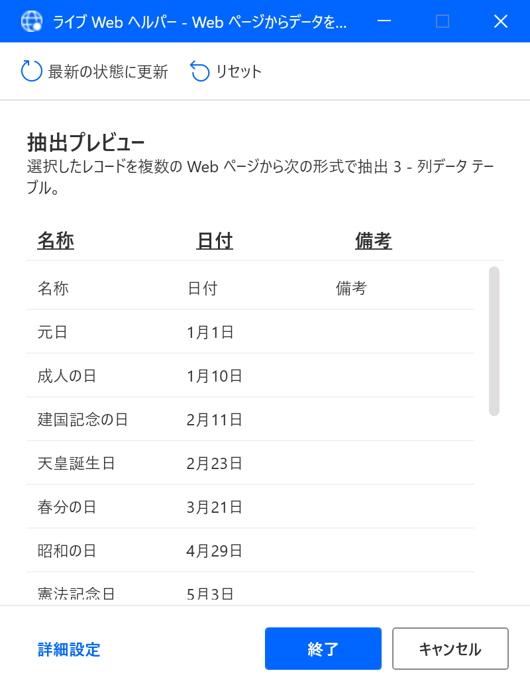This screenshot has height=691, width=530.
Task: Click 最新の状態に更新 label
Action: (108, 72)
